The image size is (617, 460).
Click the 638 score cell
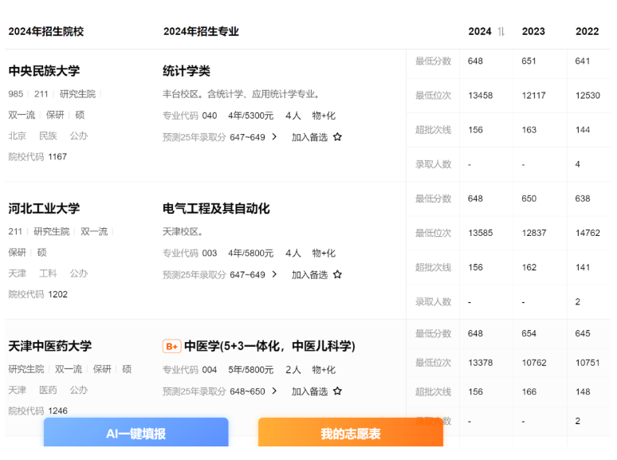pyautogui.click(x=583, y=199)
